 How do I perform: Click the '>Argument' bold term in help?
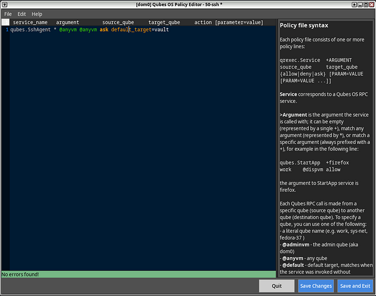[294, 115]
